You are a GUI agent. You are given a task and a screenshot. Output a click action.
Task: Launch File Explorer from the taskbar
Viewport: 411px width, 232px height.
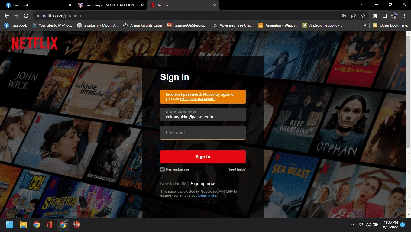tap(23, 225)
